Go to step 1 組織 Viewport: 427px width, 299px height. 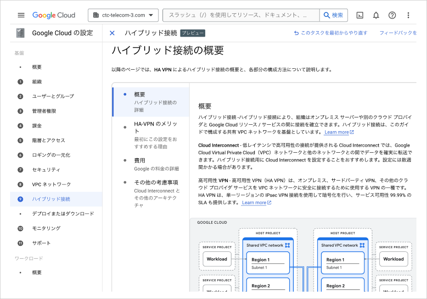click(56, 82)
